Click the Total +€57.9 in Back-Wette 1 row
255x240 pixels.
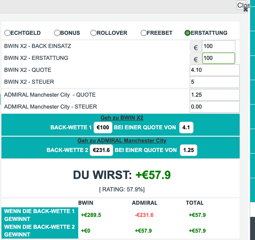pyautogui.click(x=197, y=215)
